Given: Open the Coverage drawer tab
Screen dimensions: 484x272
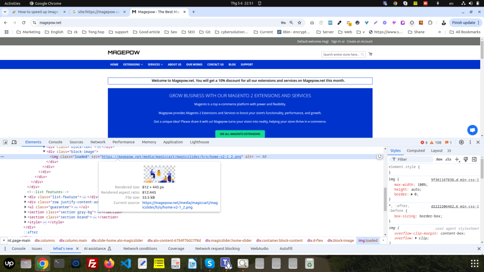Looking at the screenshot, I should [x=176, y=248].
